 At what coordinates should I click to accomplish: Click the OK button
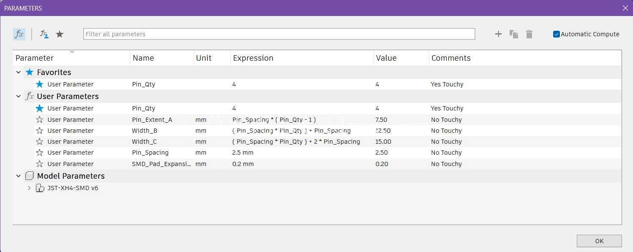tap(599, 241)
